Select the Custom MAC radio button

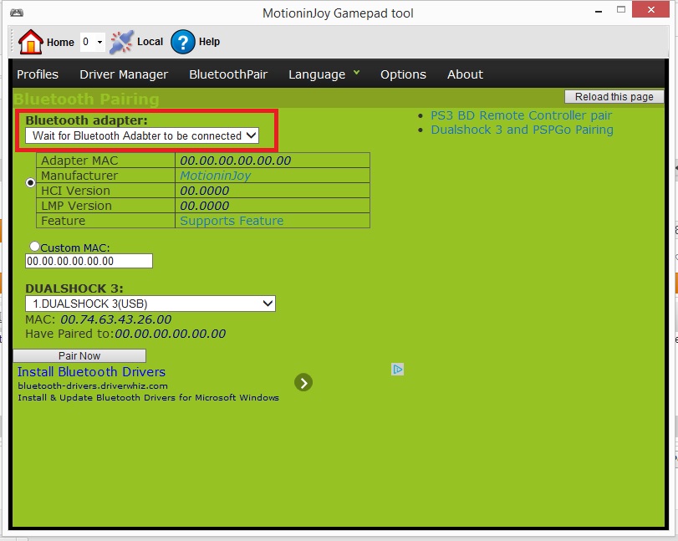pos(34,247)
